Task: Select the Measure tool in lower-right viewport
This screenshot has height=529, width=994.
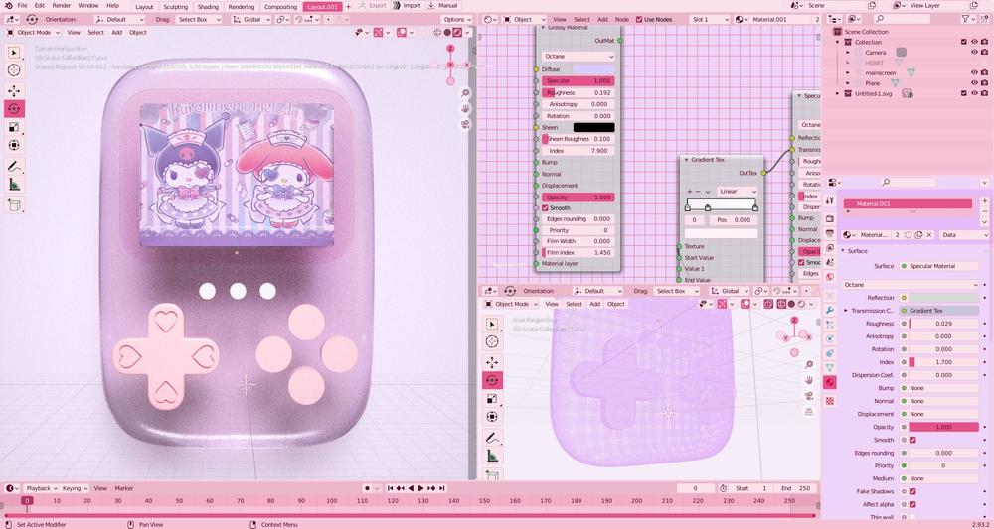Action: coord(492,456)
